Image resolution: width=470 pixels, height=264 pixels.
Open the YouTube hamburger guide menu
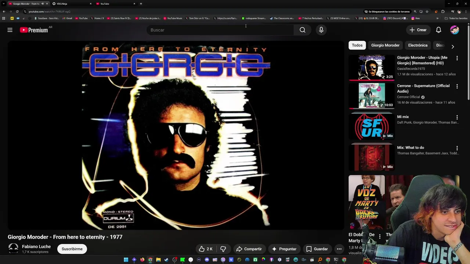(x=10, y=30)
